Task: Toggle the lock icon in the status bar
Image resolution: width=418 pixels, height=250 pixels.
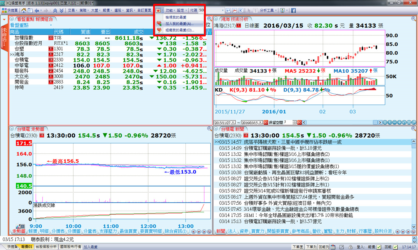Action: pos(350,247)
